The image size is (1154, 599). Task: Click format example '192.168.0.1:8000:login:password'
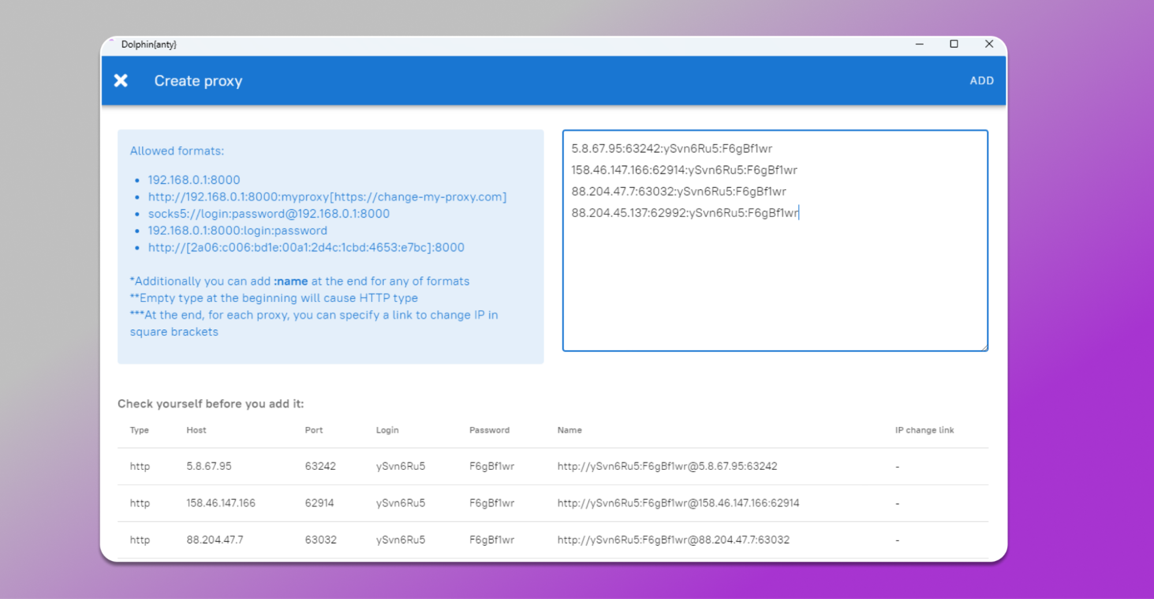click(238, 230)
